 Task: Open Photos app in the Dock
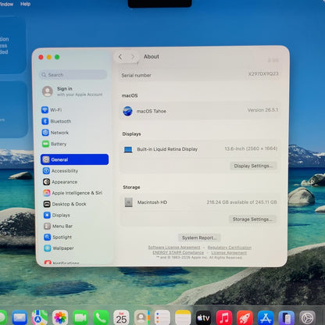pos(60,318)
